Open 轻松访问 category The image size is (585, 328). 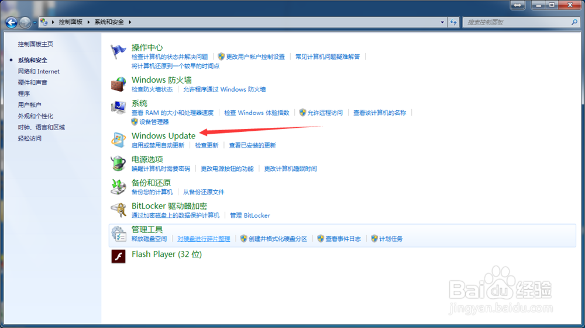pos(29,138)
